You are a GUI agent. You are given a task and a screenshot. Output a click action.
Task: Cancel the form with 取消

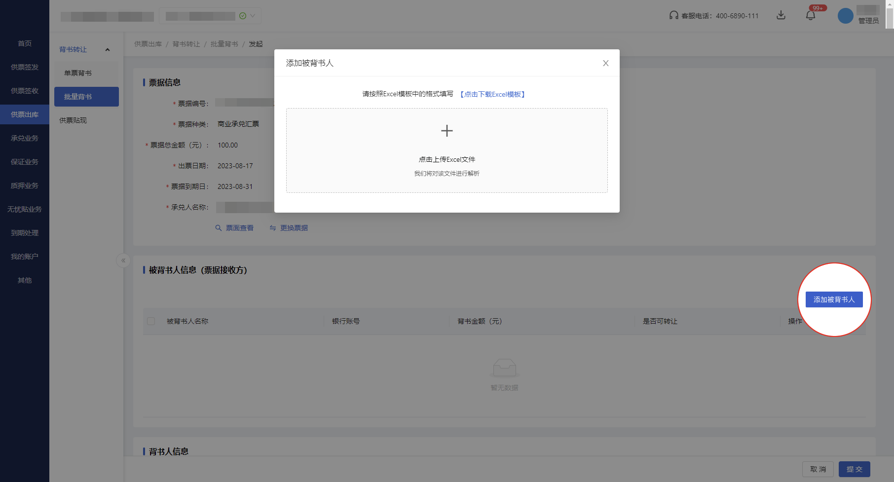pos(818,469)
